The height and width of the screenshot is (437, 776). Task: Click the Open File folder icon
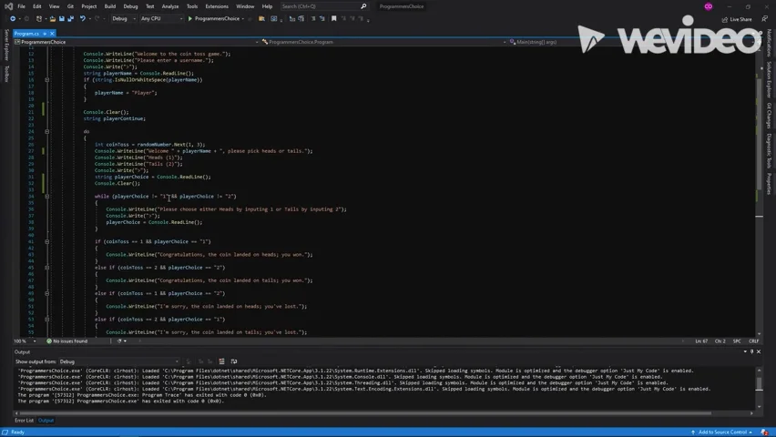click(x=53, y=19)
